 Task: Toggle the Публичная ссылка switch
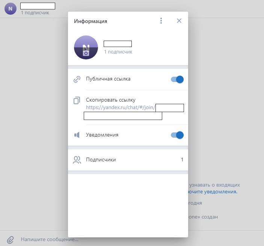pos(177,79)
